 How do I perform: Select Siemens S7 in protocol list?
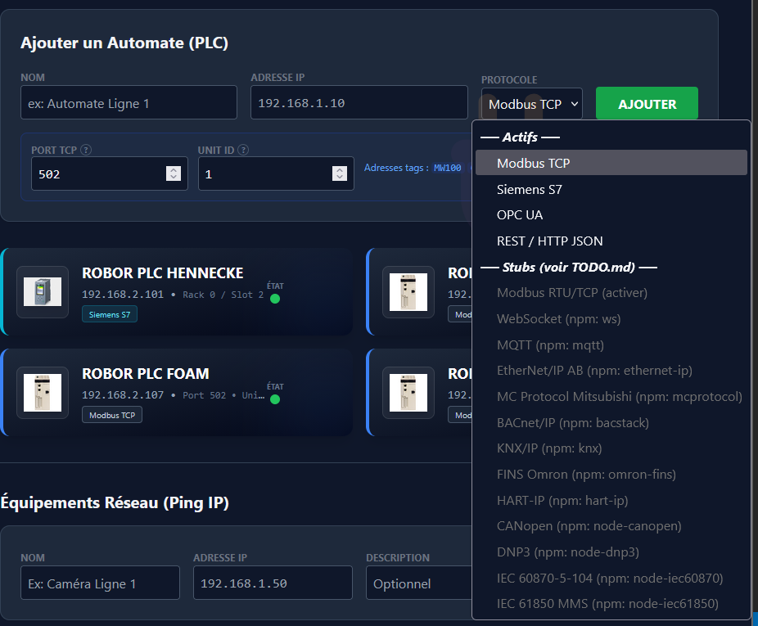pyautogui.click(x=611, y=190)
